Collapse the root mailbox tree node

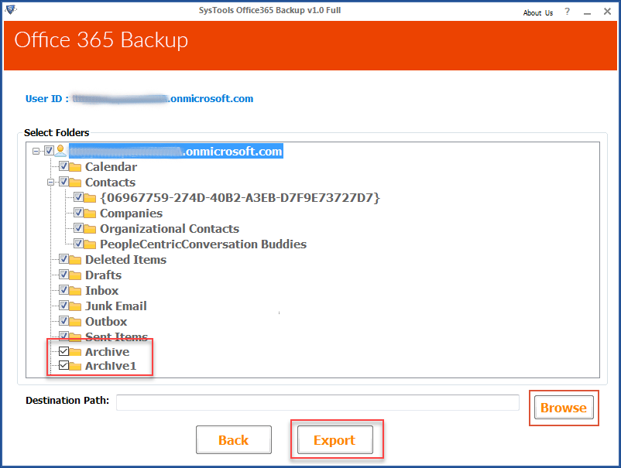[36, 151]
